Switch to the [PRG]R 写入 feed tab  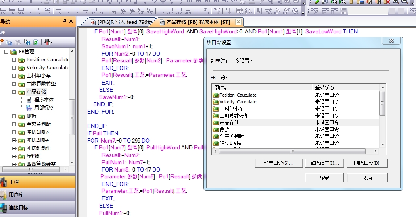[120, 22]
